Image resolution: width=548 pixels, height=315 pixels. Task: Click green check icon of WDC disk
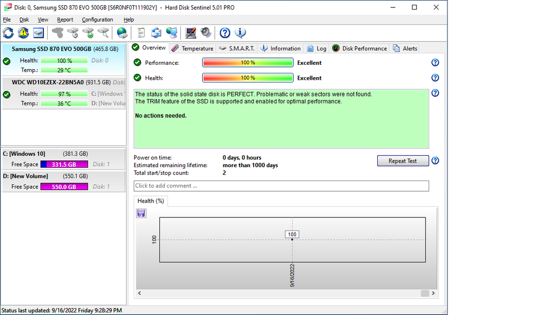tap(6, 94)
